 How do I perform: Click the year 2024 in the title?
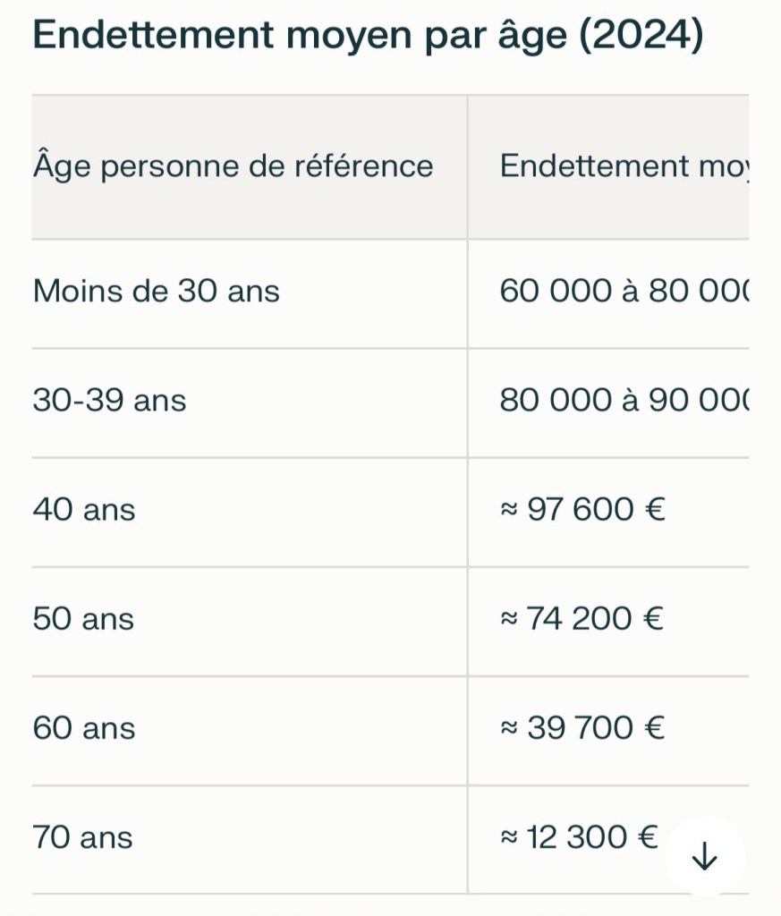(641, 36)
